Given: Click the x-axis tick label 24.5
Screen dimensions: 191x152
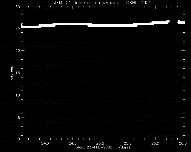Looking at the screenshot, I should pos(73,143).
